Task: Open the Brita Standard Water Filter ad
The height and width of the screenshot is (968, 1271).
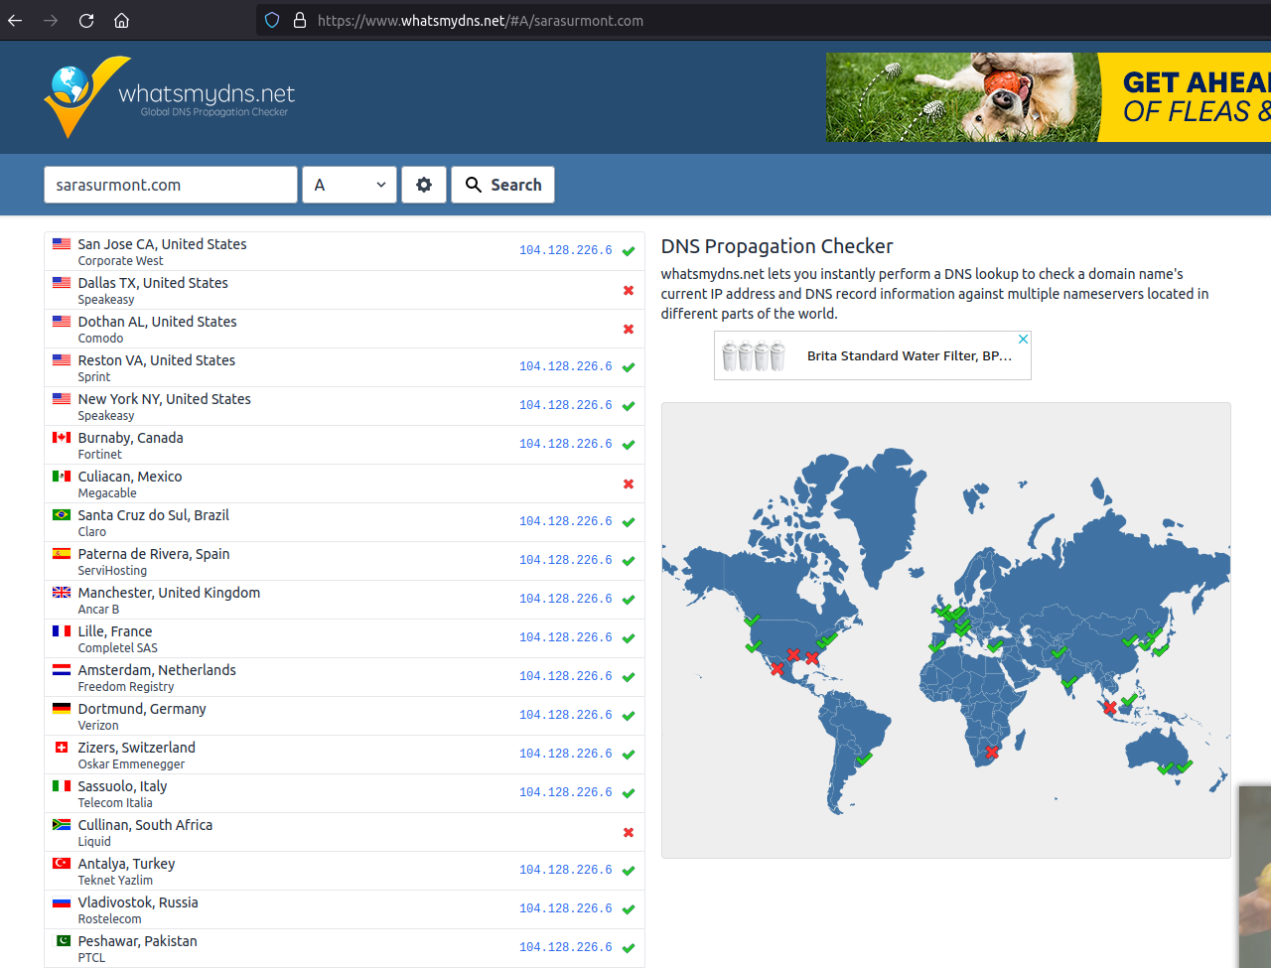Action: [909, 355]
